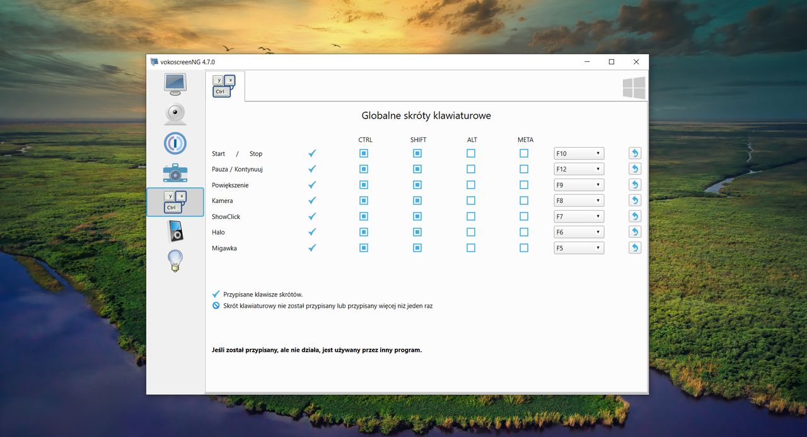This screenshot has width=807, height=437.
Task: Select the webcam icon in the sidebar
Action: pyautogui.click(x=175, y=114)
